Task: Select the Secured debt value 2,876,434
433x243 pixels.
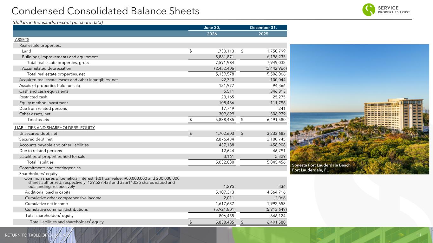Action: click(x=225, y=139)
